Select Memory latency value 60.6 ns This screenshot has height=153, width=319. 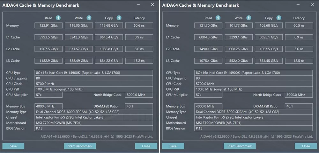pos(139,25)
